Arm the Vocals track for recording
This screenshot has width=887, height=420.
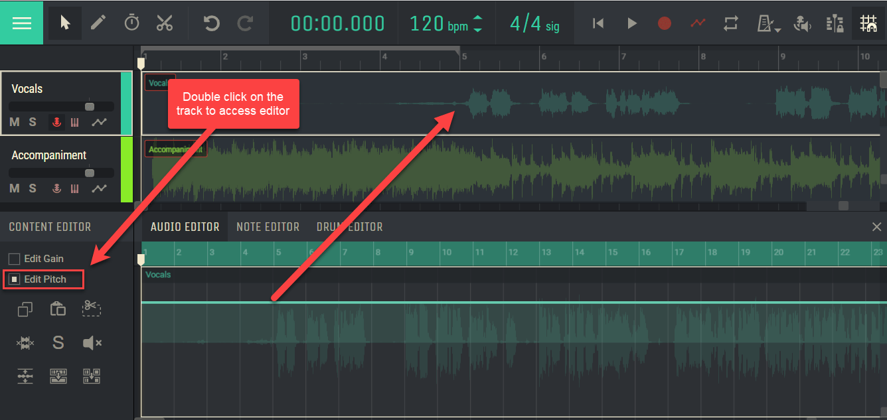(x=56, y=122)
